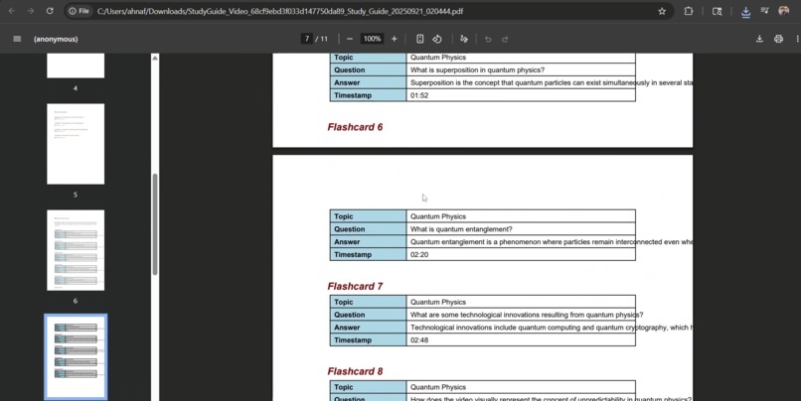This screenshot has width=801, height=401.
Task: Click the search tabs icon in the browser toolbar
Action: click(x=718, y=11)
